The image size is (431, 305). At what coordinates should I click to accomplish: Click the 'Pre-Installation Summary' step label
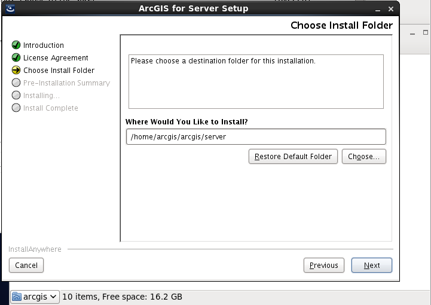(66, 83)
